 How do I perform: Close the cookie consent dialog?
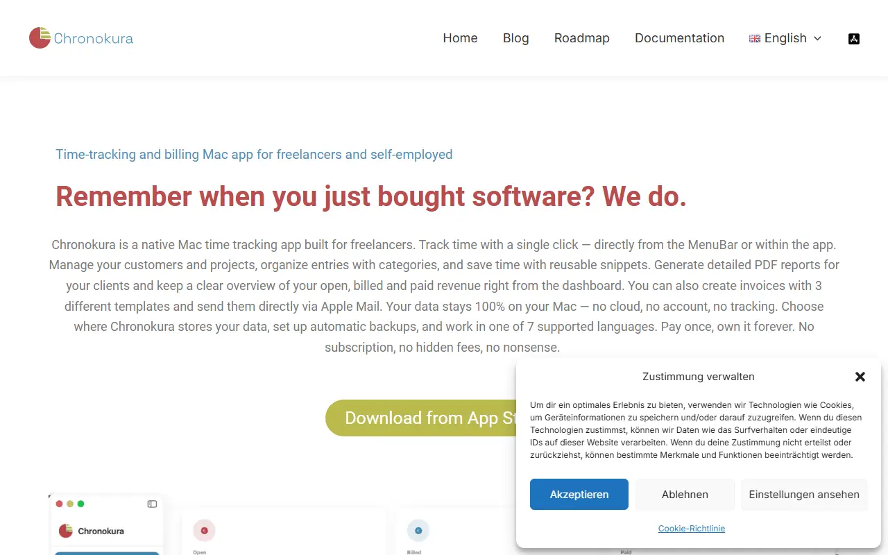(x=860, y=377)
